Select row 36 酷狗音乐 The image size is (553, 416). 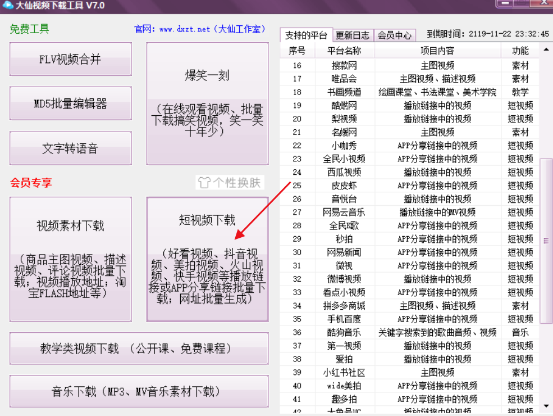pos(409,332)
